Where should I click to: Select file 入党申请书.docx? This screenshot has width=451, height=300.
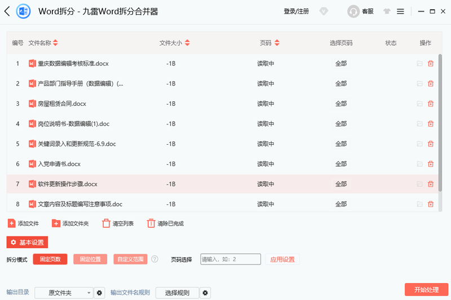tap(59, 164)
